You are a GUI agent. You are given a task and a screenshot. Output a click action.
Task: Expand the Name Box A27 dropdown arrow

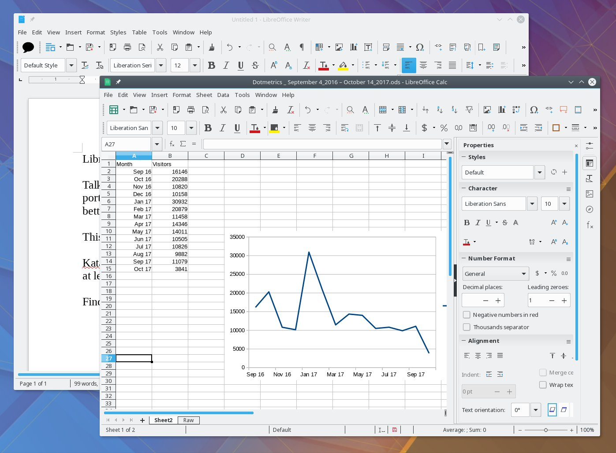157,144
